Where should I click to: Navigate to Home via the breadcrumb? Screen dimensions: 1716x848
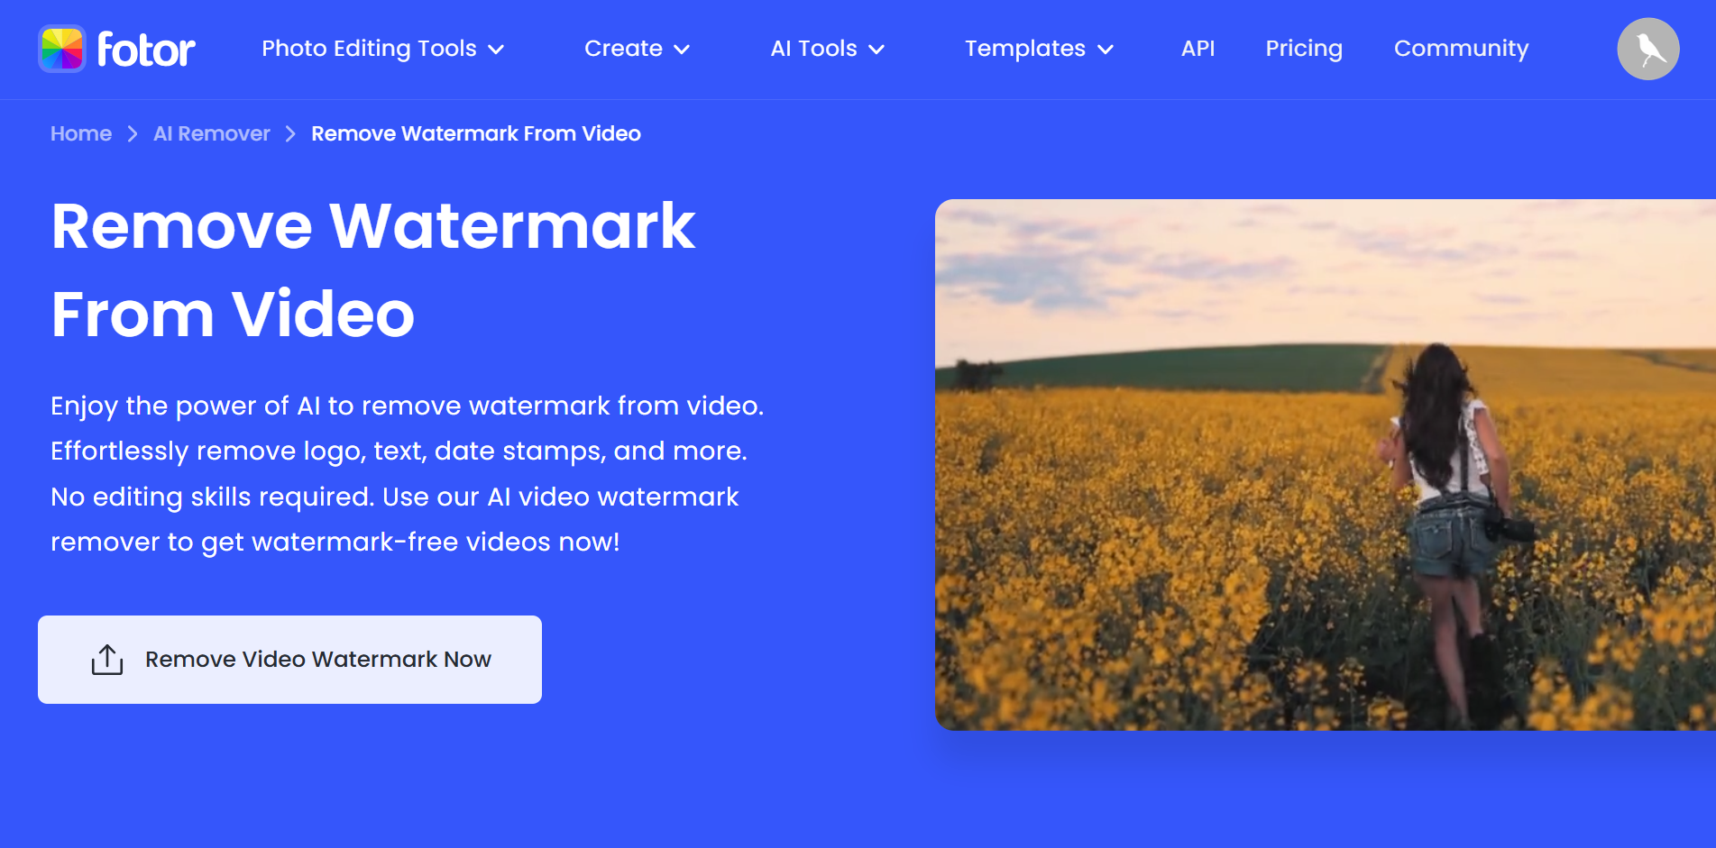(x=81, y=133)
